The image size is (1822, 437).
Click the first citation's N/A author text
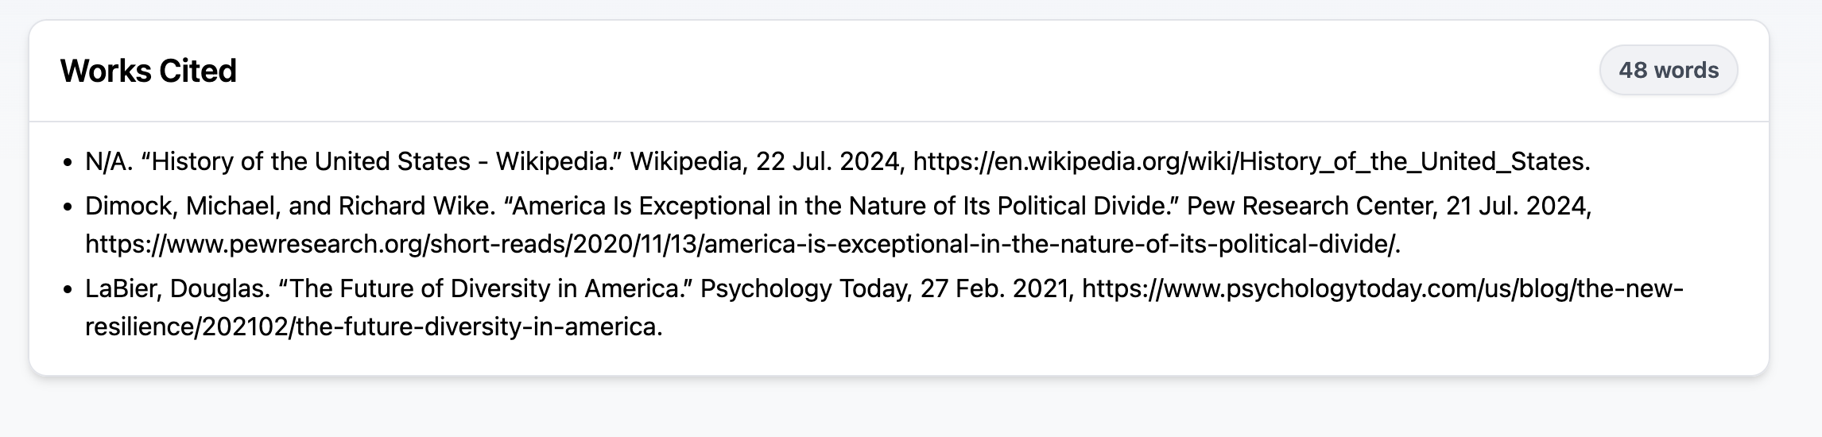pyautogui.click(x=109, y=161)
